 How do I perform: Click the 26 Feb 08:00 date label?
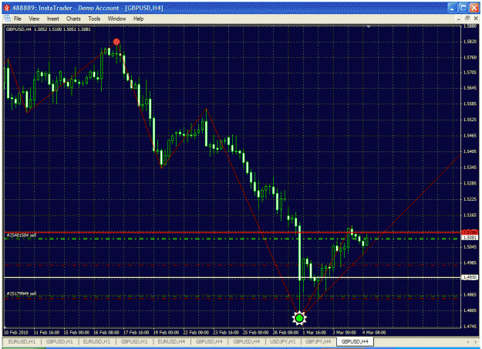[x=285, y=333]
